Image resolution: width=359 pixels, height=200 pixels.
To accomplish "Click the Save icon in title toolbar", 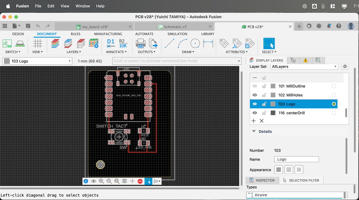I will 28,26.
